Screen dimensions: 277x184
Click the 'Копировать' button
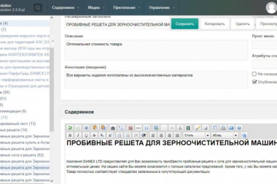point(215,24)
